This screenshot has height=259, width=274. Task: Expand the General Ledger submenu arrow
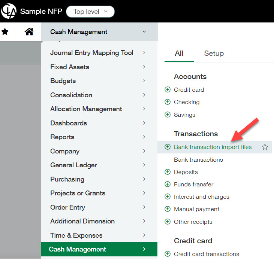pyautogui.click(x=144, y=165)
